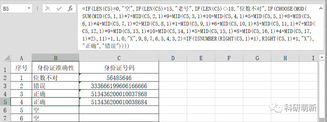This screenshot has height=122, width=327.
Task: Click the Enter checkmark formula icon
Action: pyautogui.click(x=59, y=8)
